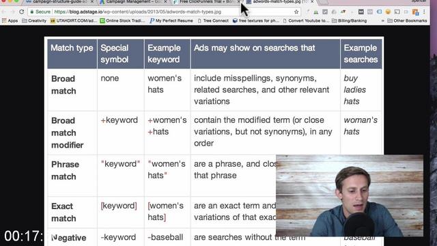This screenshot has height=246, width=437.
Task: Open the Billing/Banking bookmarks folder
Action: click(x=349, y=20)
